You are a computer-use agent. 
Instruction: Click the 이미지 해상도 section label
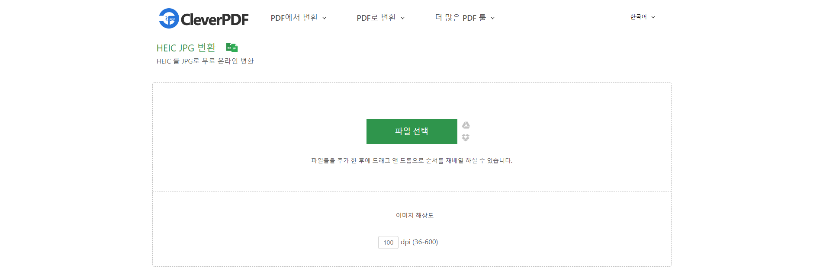point(415,215)
